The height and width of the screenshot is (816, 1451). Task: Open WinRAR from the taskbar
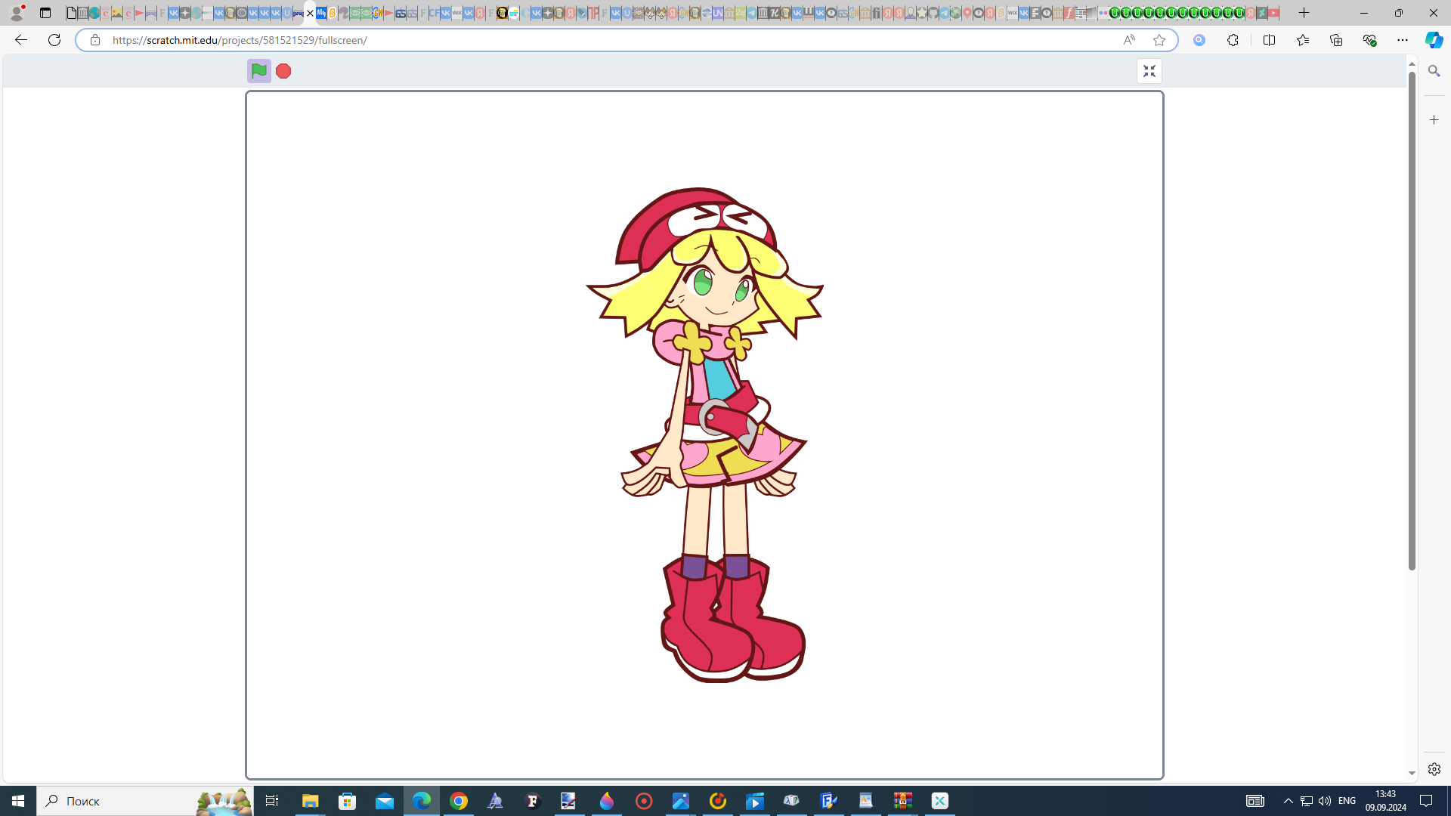902,801
